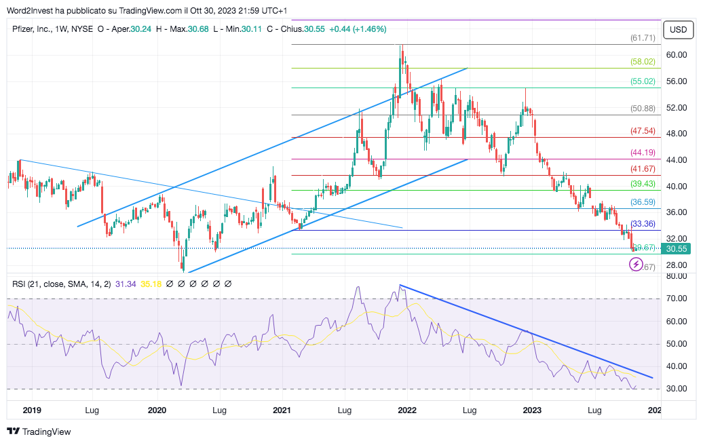
Task: Click the red 47.54 Fibonacci level label
Action: (642, 131)
